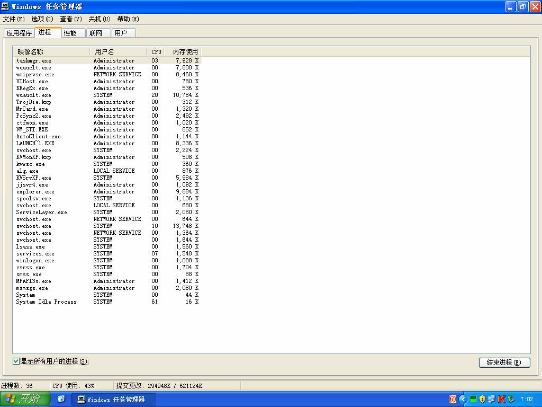Open the 帮助(H) menu

128,19
